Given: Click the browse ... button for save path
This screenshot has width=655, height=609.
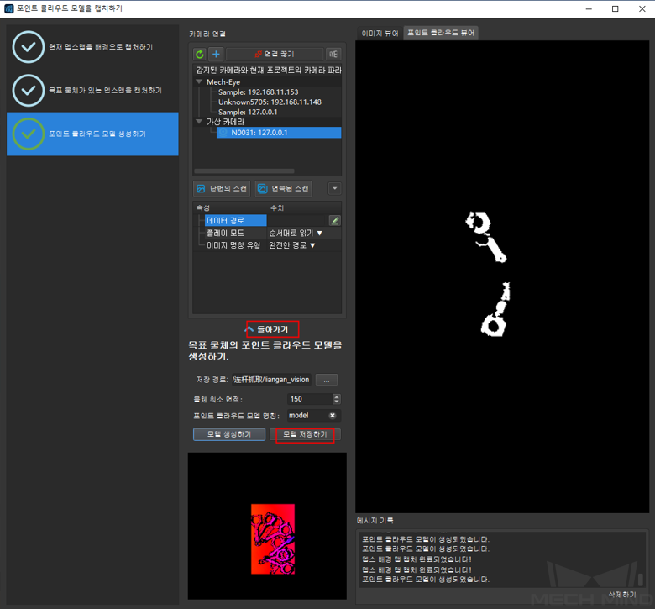Looking at the screenshot, I should [326, 380].
